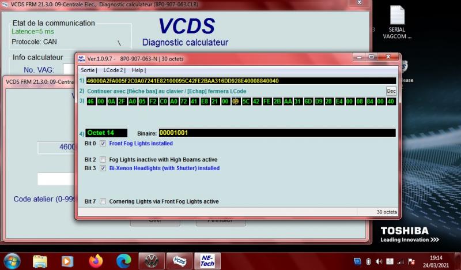The width and height of the screenshot is (461, 270).
Task: Switch to VCDS taskbar window
Action: [x=179, y=261]
